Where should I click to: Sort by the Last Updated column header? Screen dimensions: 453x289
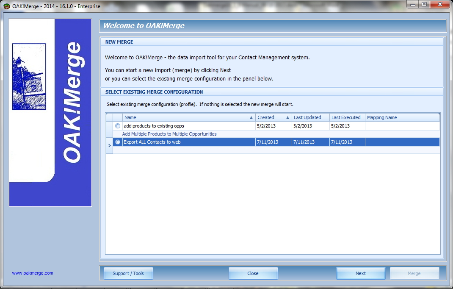point(310,117)
